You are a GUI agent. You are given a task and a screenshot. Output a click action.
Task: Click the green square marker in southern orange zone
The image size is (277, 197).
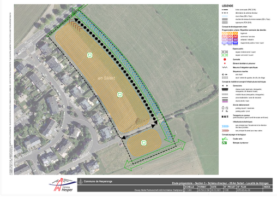coord(144,143)
